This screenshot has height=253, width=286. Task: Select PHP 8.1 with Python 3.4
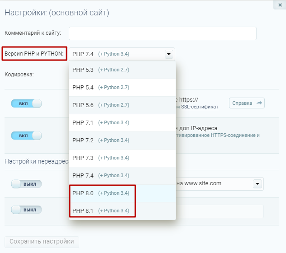(x=122, y=211)
